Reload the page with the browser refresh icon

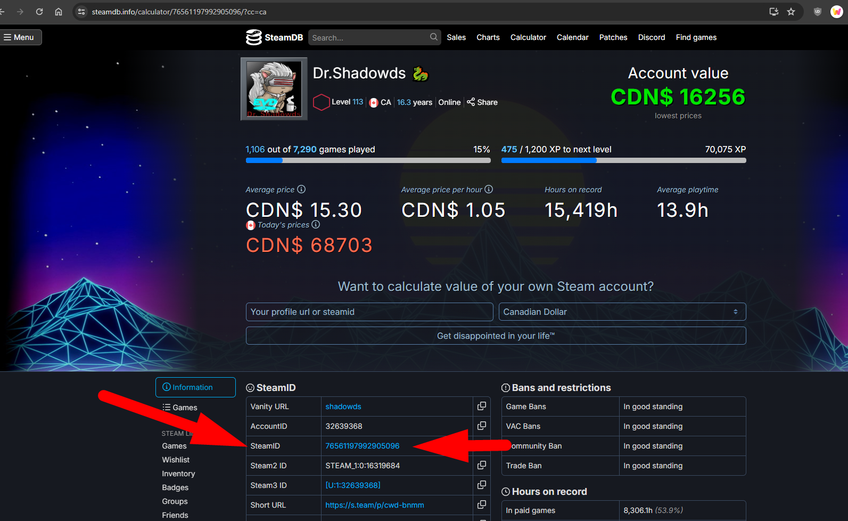(x=39, y=12)
